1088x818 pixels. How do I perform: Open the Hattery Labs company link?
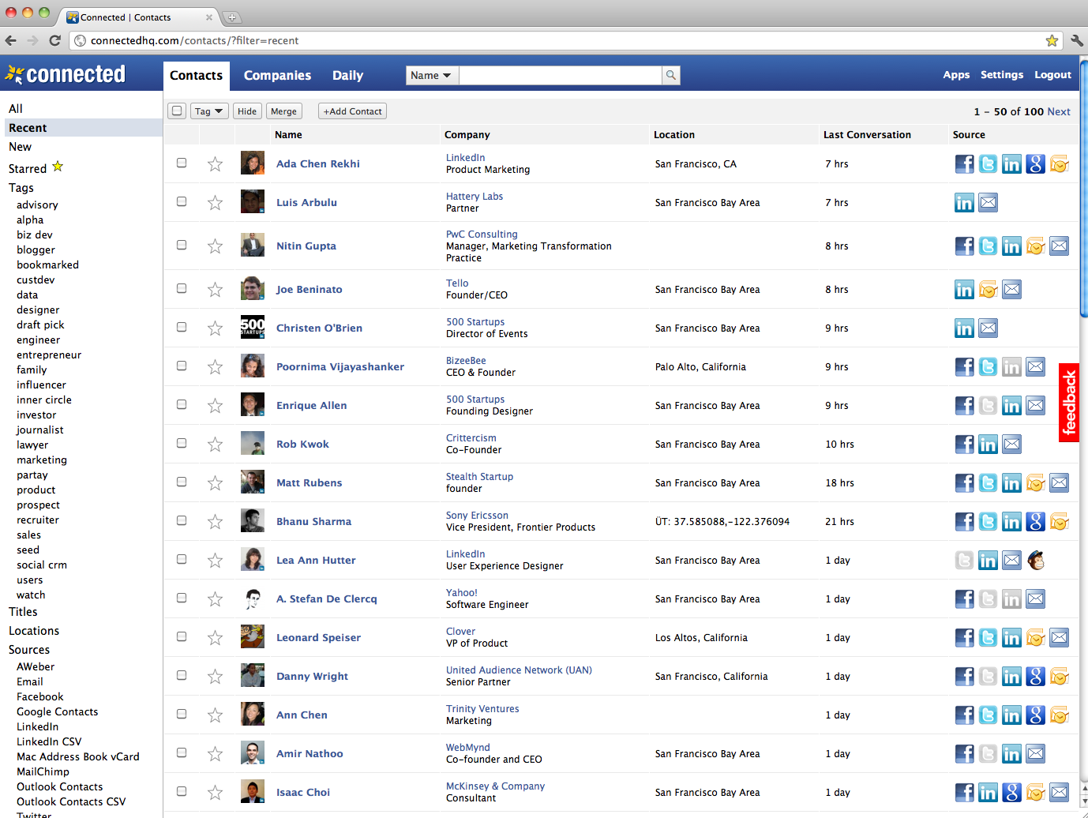[475, 197]
